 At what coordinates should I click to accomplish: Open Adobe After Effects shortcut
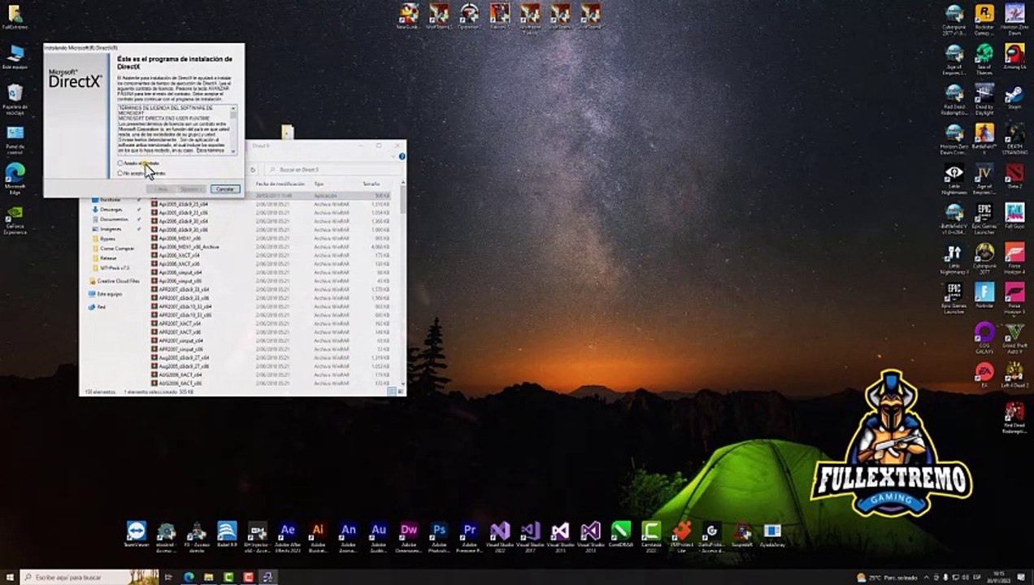287,536
